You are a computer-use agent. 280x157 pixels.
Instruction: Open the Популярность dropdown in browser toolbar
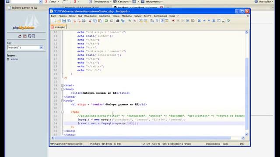point(101,2)
